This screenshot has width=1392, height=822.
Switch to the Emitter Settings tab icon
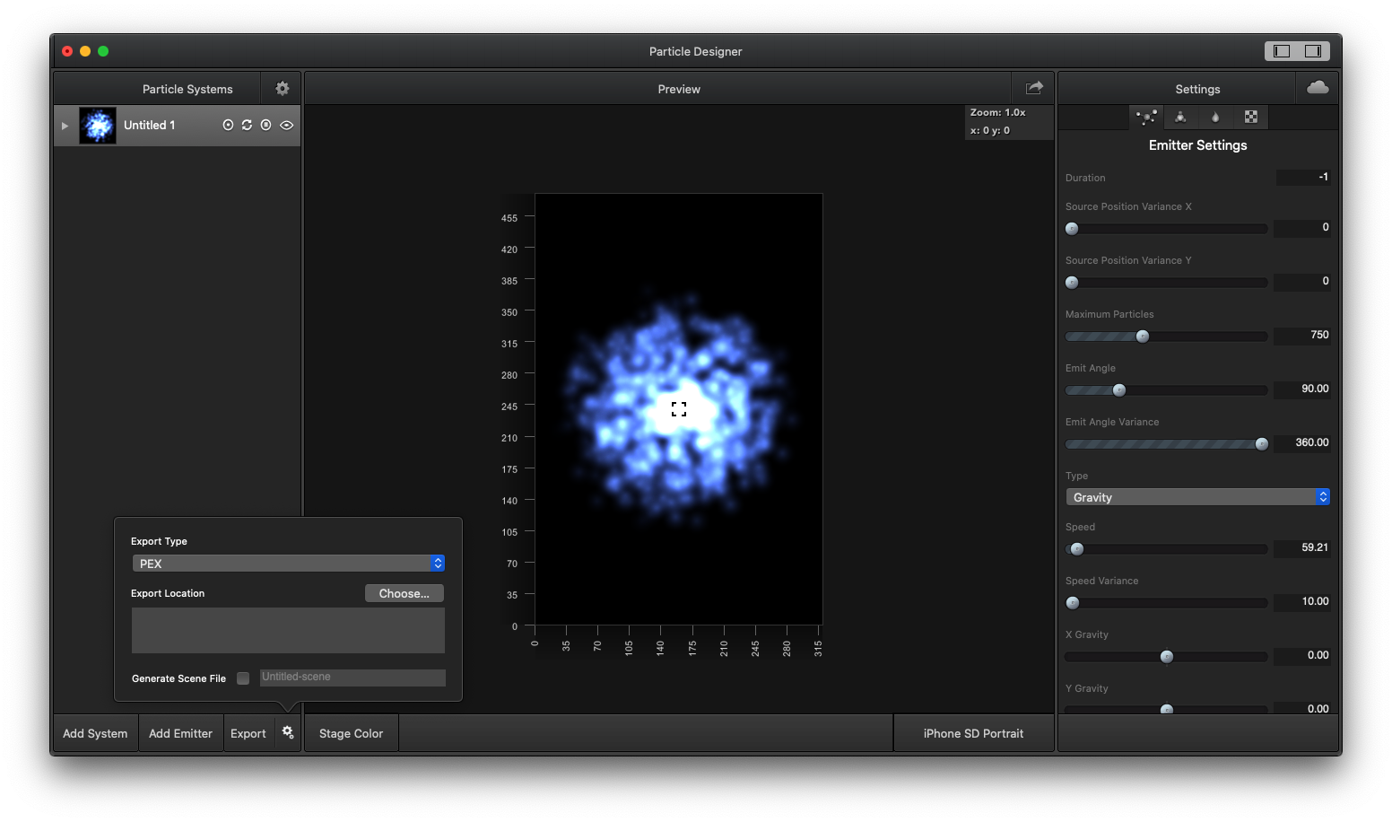(1146, 117)
